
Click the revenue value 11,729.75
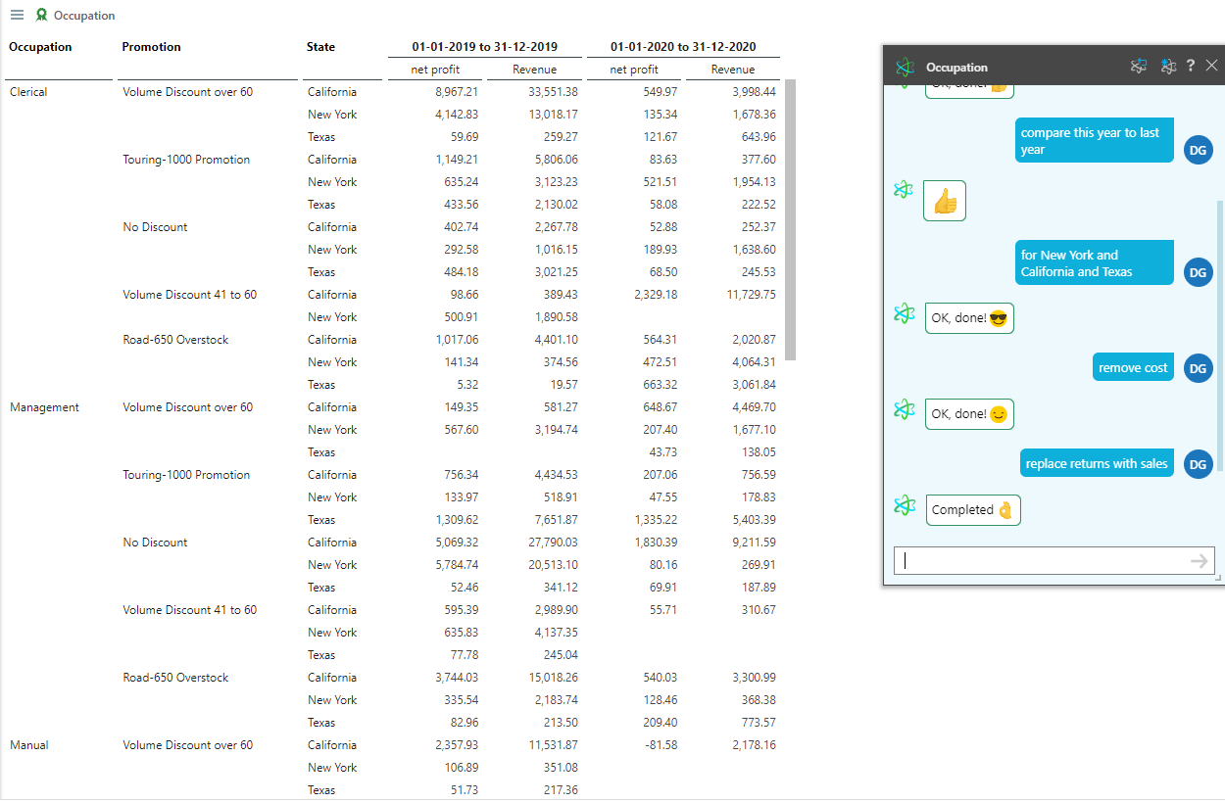(x=751, y=295)
